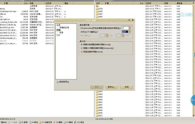Click the 'REPO 文件' type cell in local panel
This screenshot has width=195, height=124.
[x=34, y=11]
